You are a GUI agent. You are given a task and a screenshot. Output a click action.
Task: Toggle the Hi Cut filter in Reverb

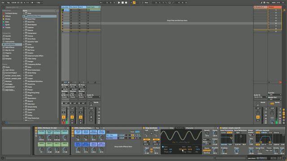pos(229,132)
